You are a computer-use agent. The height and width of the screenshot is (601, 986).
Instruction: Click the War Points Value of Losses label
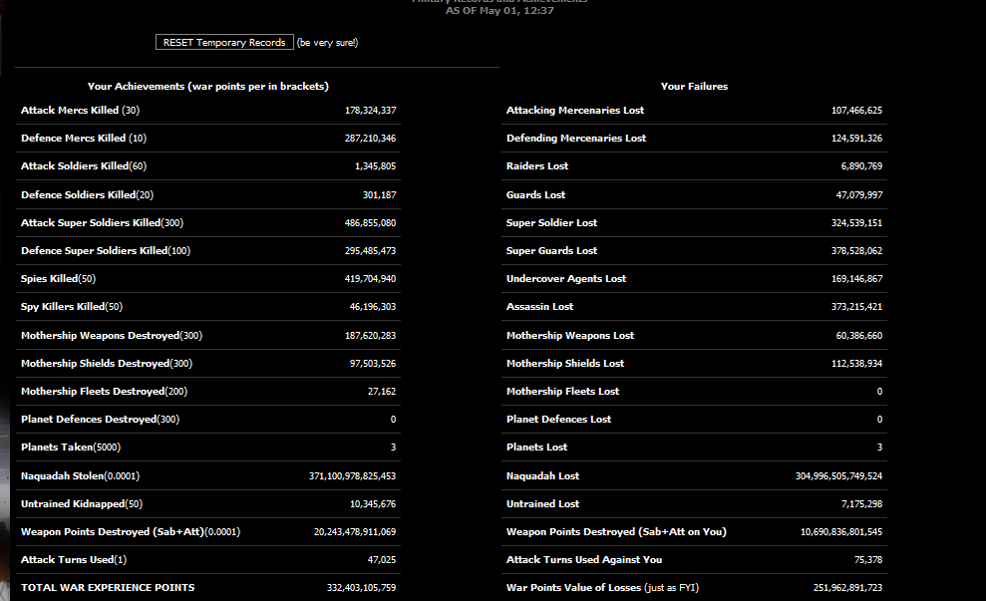[602, 588]
